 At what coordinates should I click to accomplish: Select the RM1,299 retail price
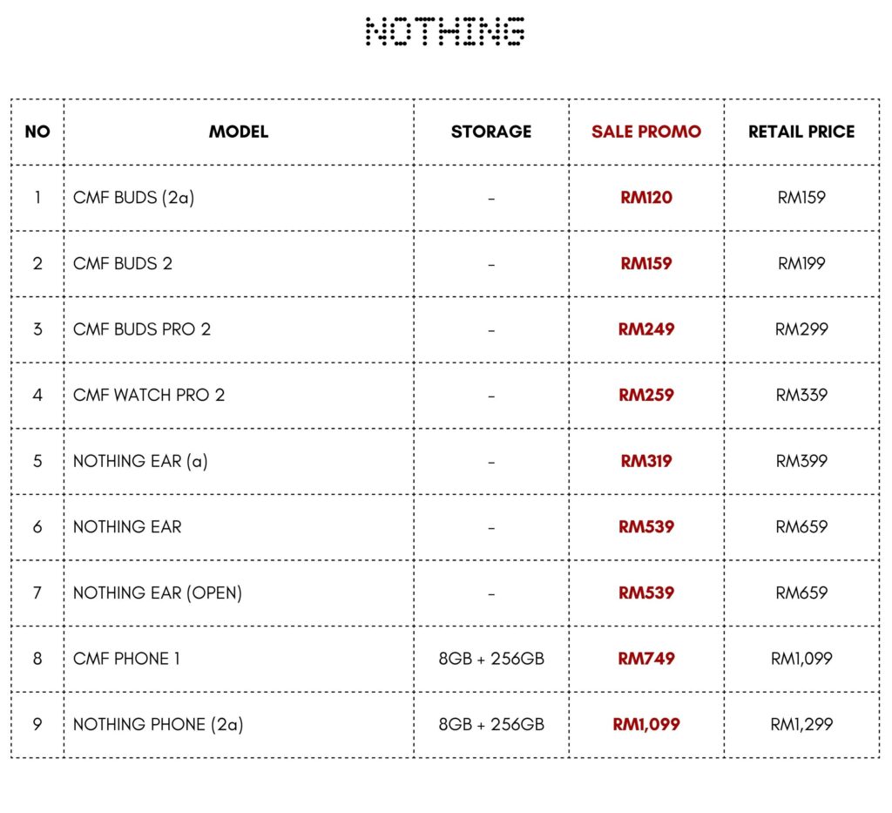pyautogui.click(x=801, y=724)
